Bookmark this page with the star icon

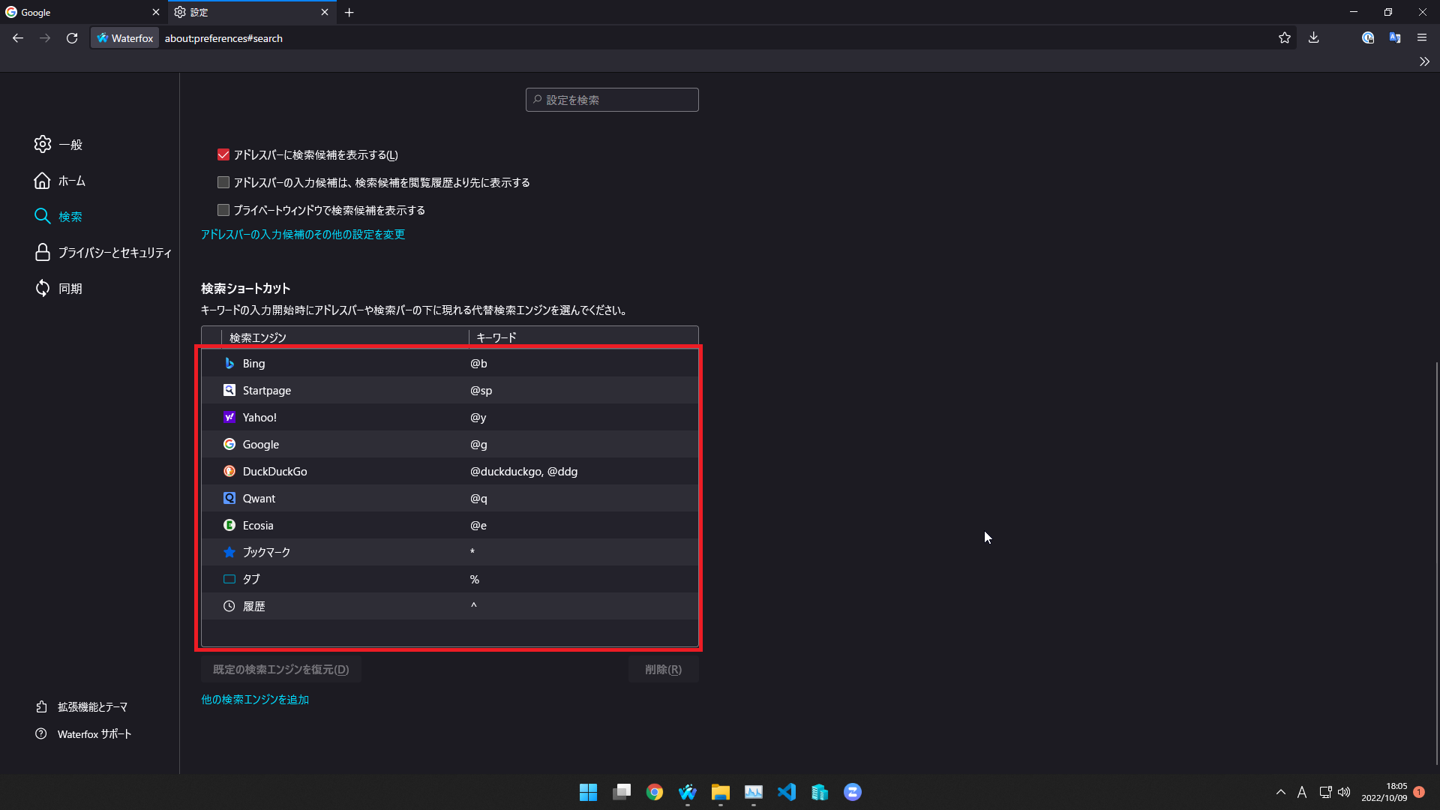coord(1285,38)
